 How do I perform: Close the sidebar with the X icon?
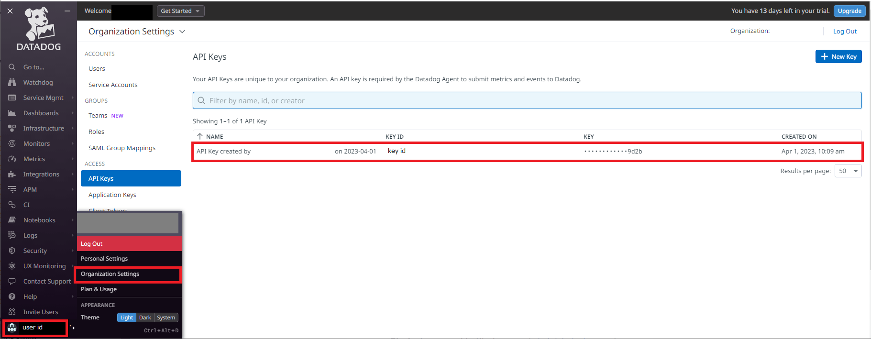click(x=10, y=11)
